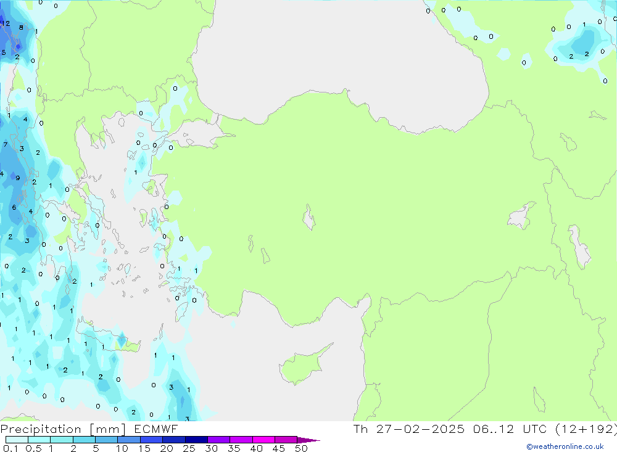Click the 'Precipitation [mm]' title text

(x=63, y=429)
